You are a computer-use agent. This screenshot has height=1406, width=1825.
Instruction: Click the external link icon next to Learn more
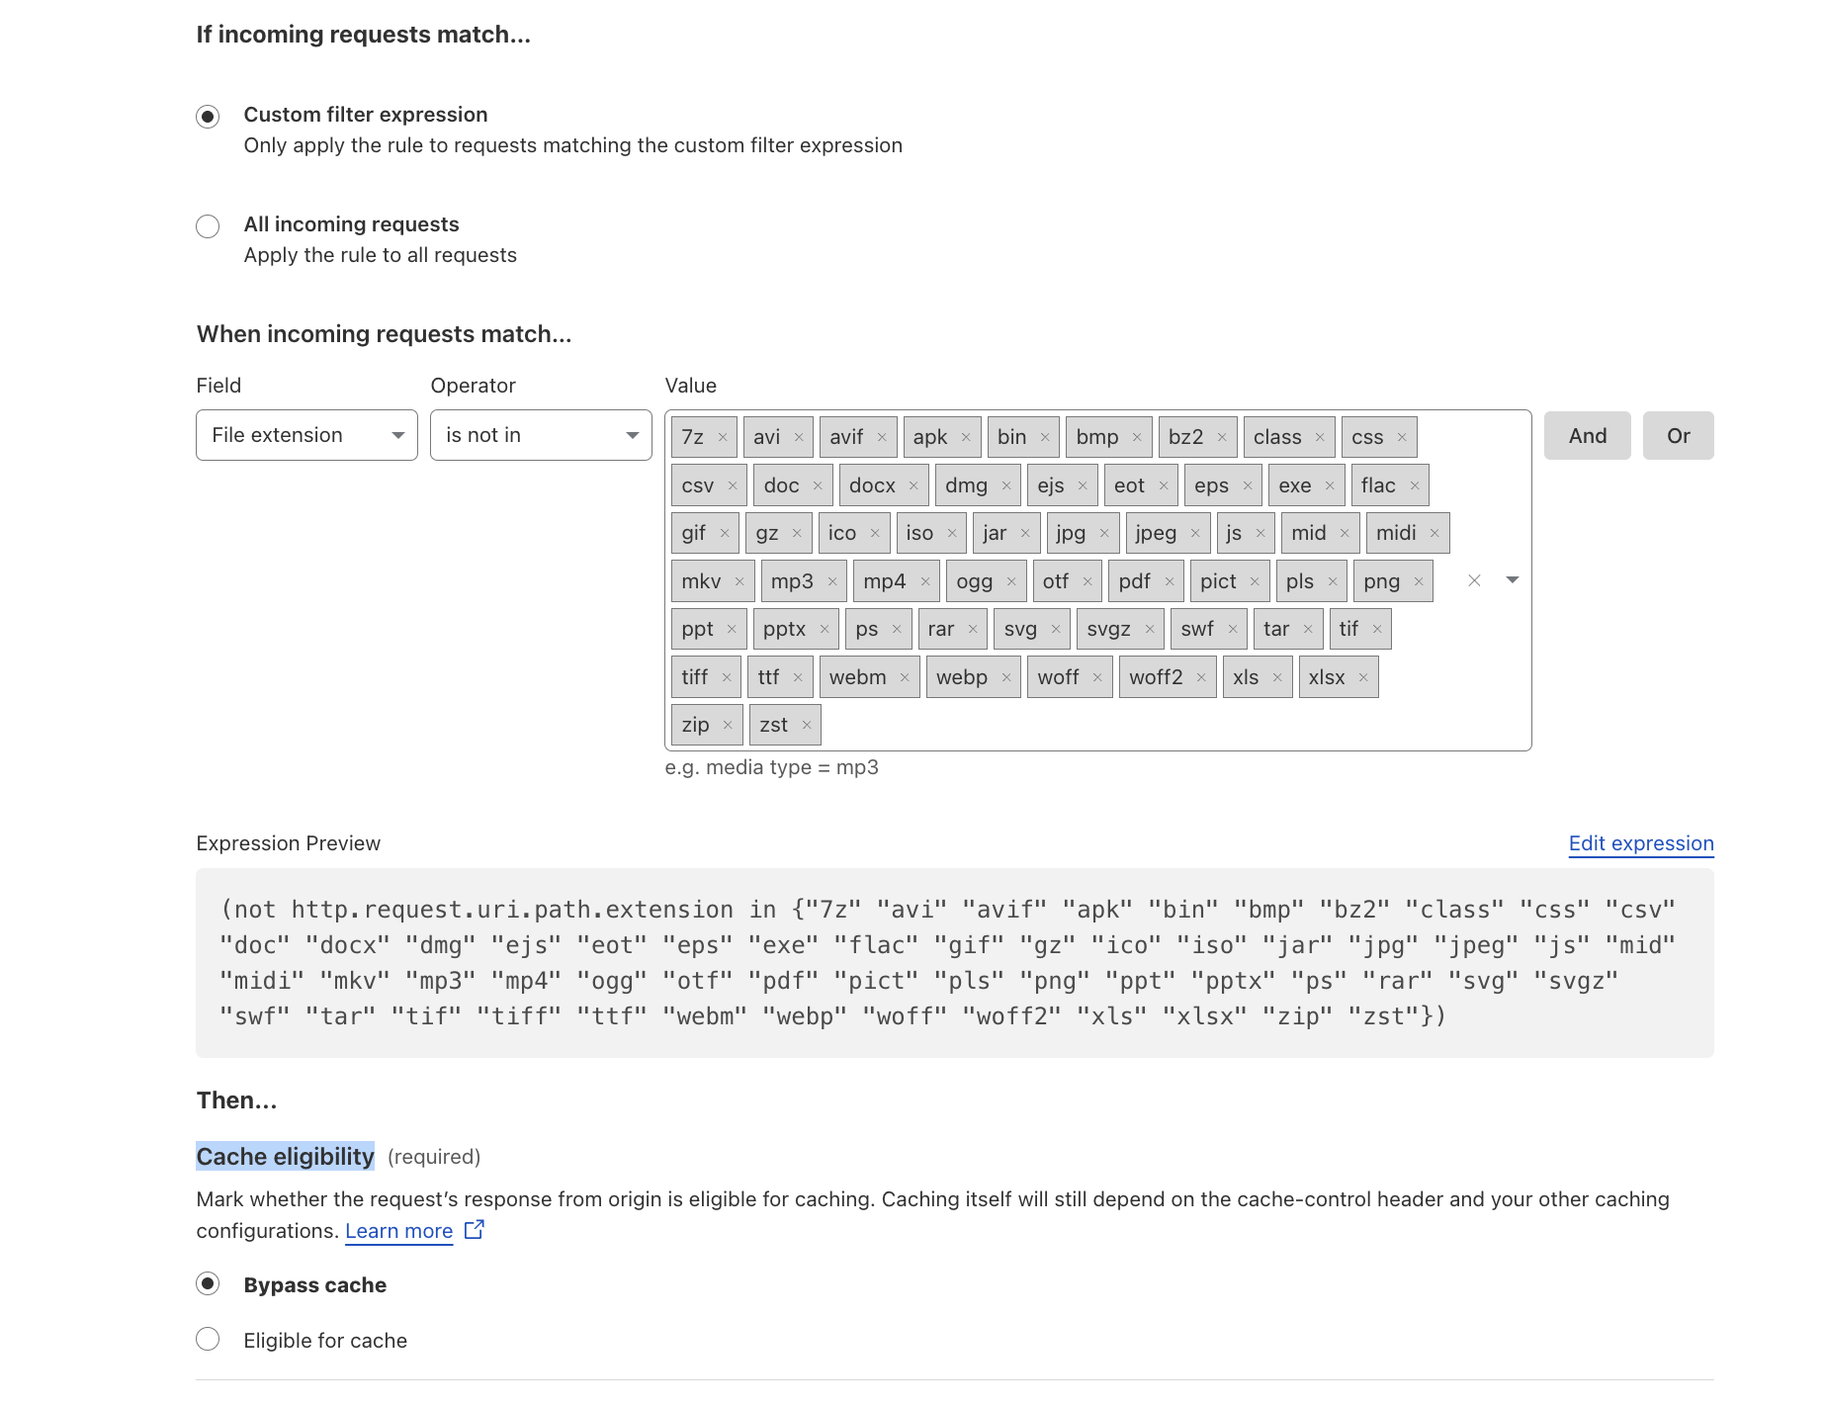pyautogui.click(x=475, y=1229)
